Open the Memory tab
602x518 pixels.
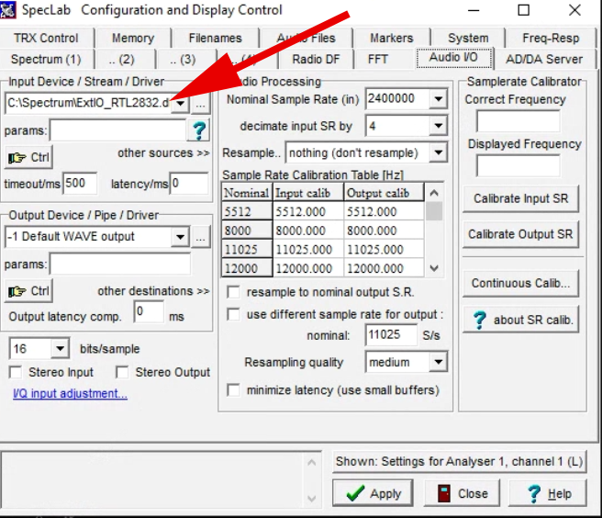133,38
